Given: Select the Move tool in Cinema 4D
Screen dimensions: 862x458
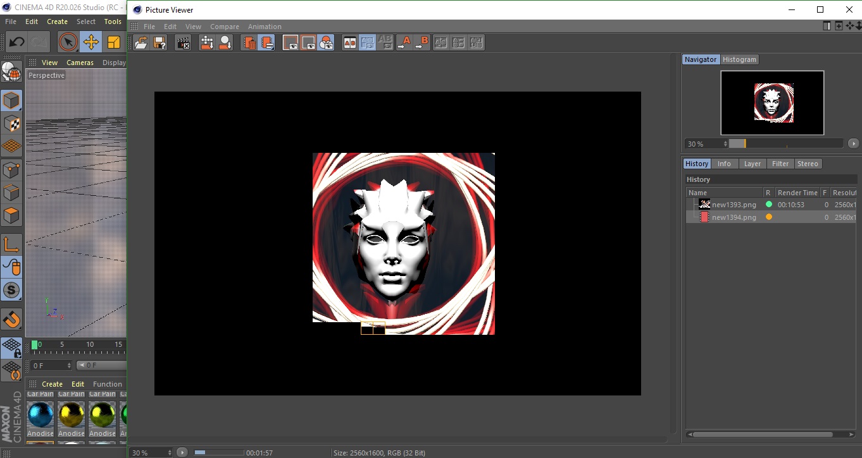Looking at the screenshot, I should click(x=91, y=42).
